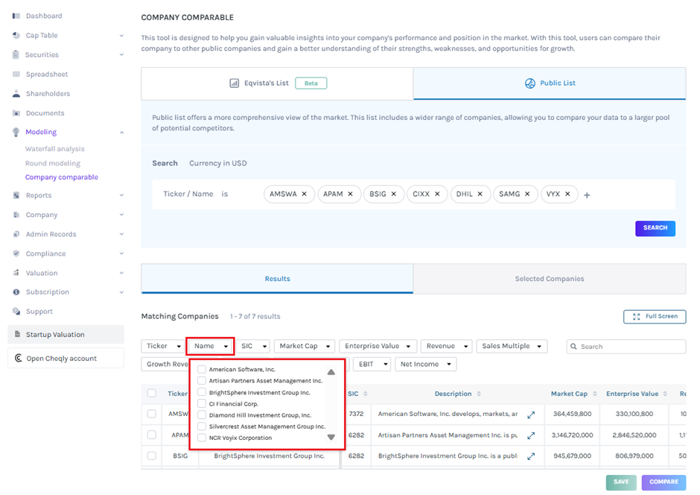Check the American Software, Inc. option
Image resolution: width=700 pixels, height=495 pixels.
click(202, 369)
